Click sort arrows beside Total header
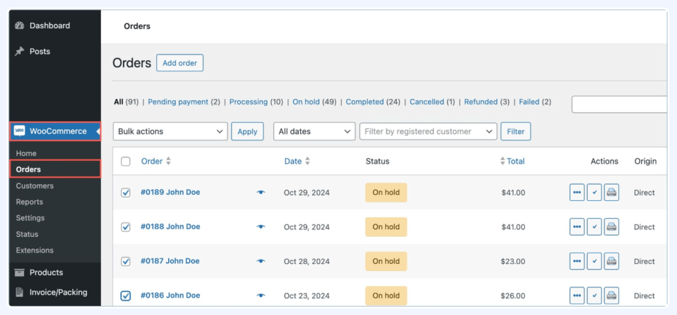Image resolution: width=677 pixels, height=315 pixels. click(503, 162)
